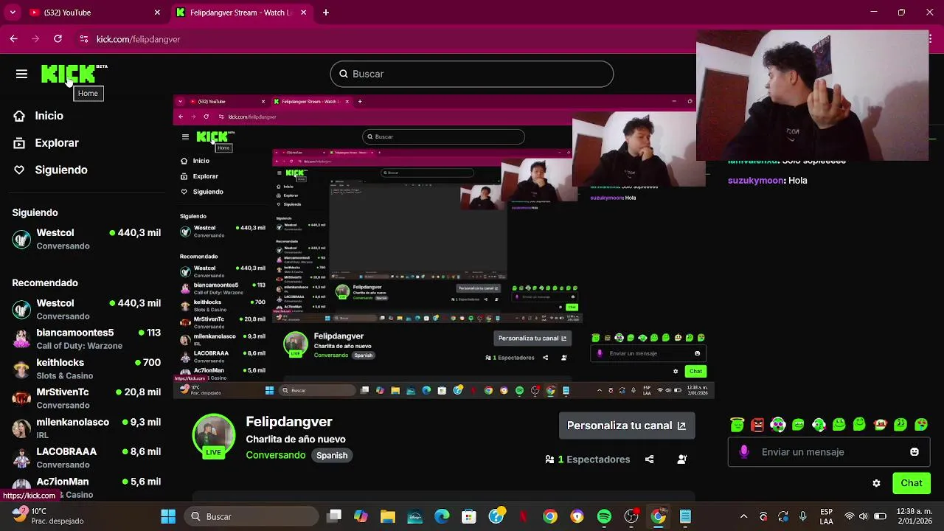Screen dimensions: 944x531
Task: Click the purple microphone icon in chat box
Action: (x=744, y=452)
